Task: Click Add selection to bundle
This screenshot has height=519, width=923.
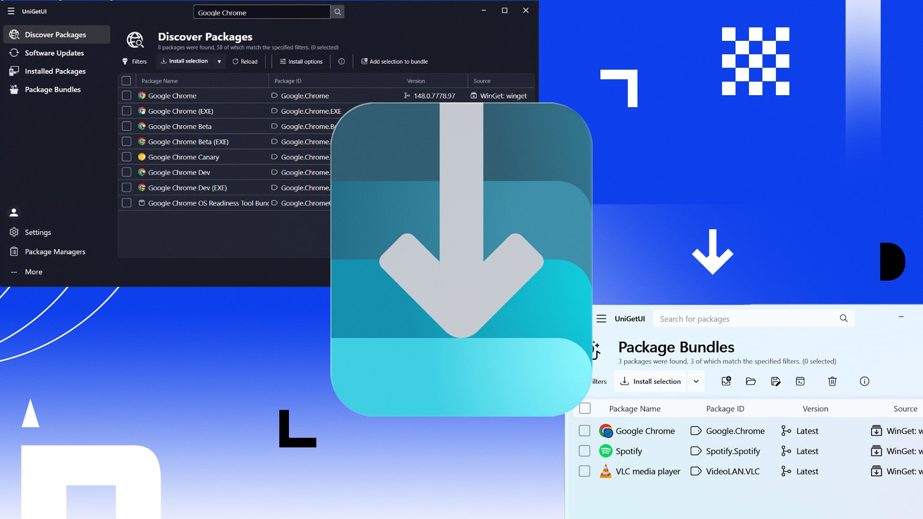Action: [x=394, y=62]
